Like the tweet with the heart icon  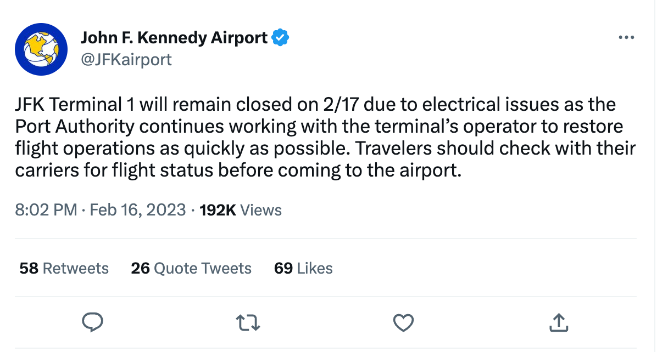(x=404, y=323)
